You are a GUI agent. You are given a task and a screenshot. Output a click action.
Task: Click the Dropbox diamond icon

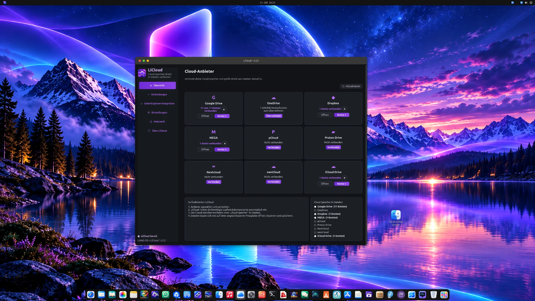[333, 98]
